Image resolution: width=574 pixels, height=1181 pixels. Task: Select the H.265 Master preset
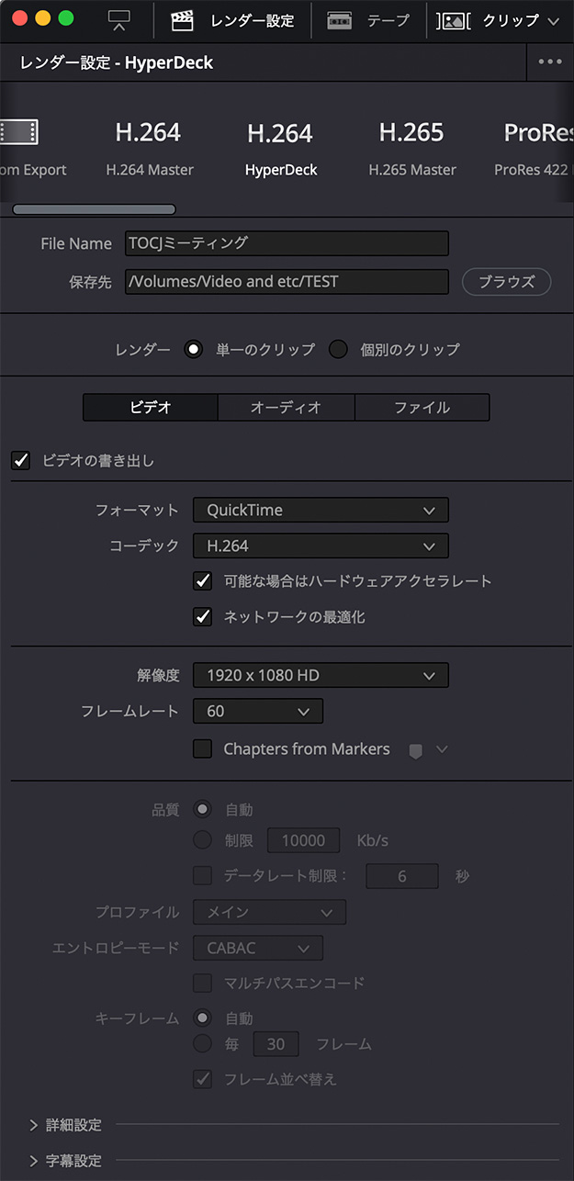tap(411, 147)
